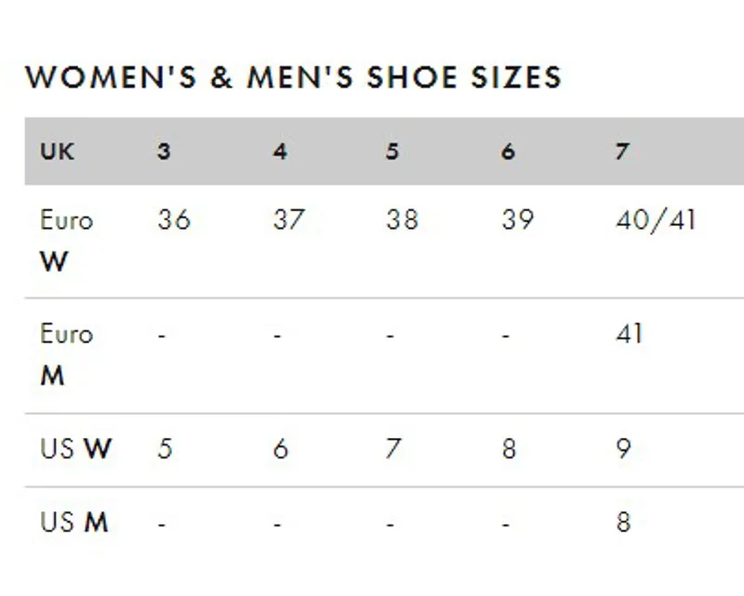Viewport: 744px width, 596px height.
Task: Click UK size 6 column header
Action: (x=508, y=152)
